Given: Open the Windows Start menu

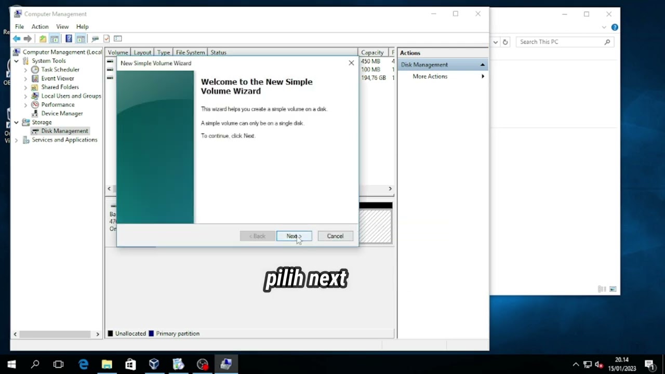Looking at the screenshot, I should (x=11, y=364).
